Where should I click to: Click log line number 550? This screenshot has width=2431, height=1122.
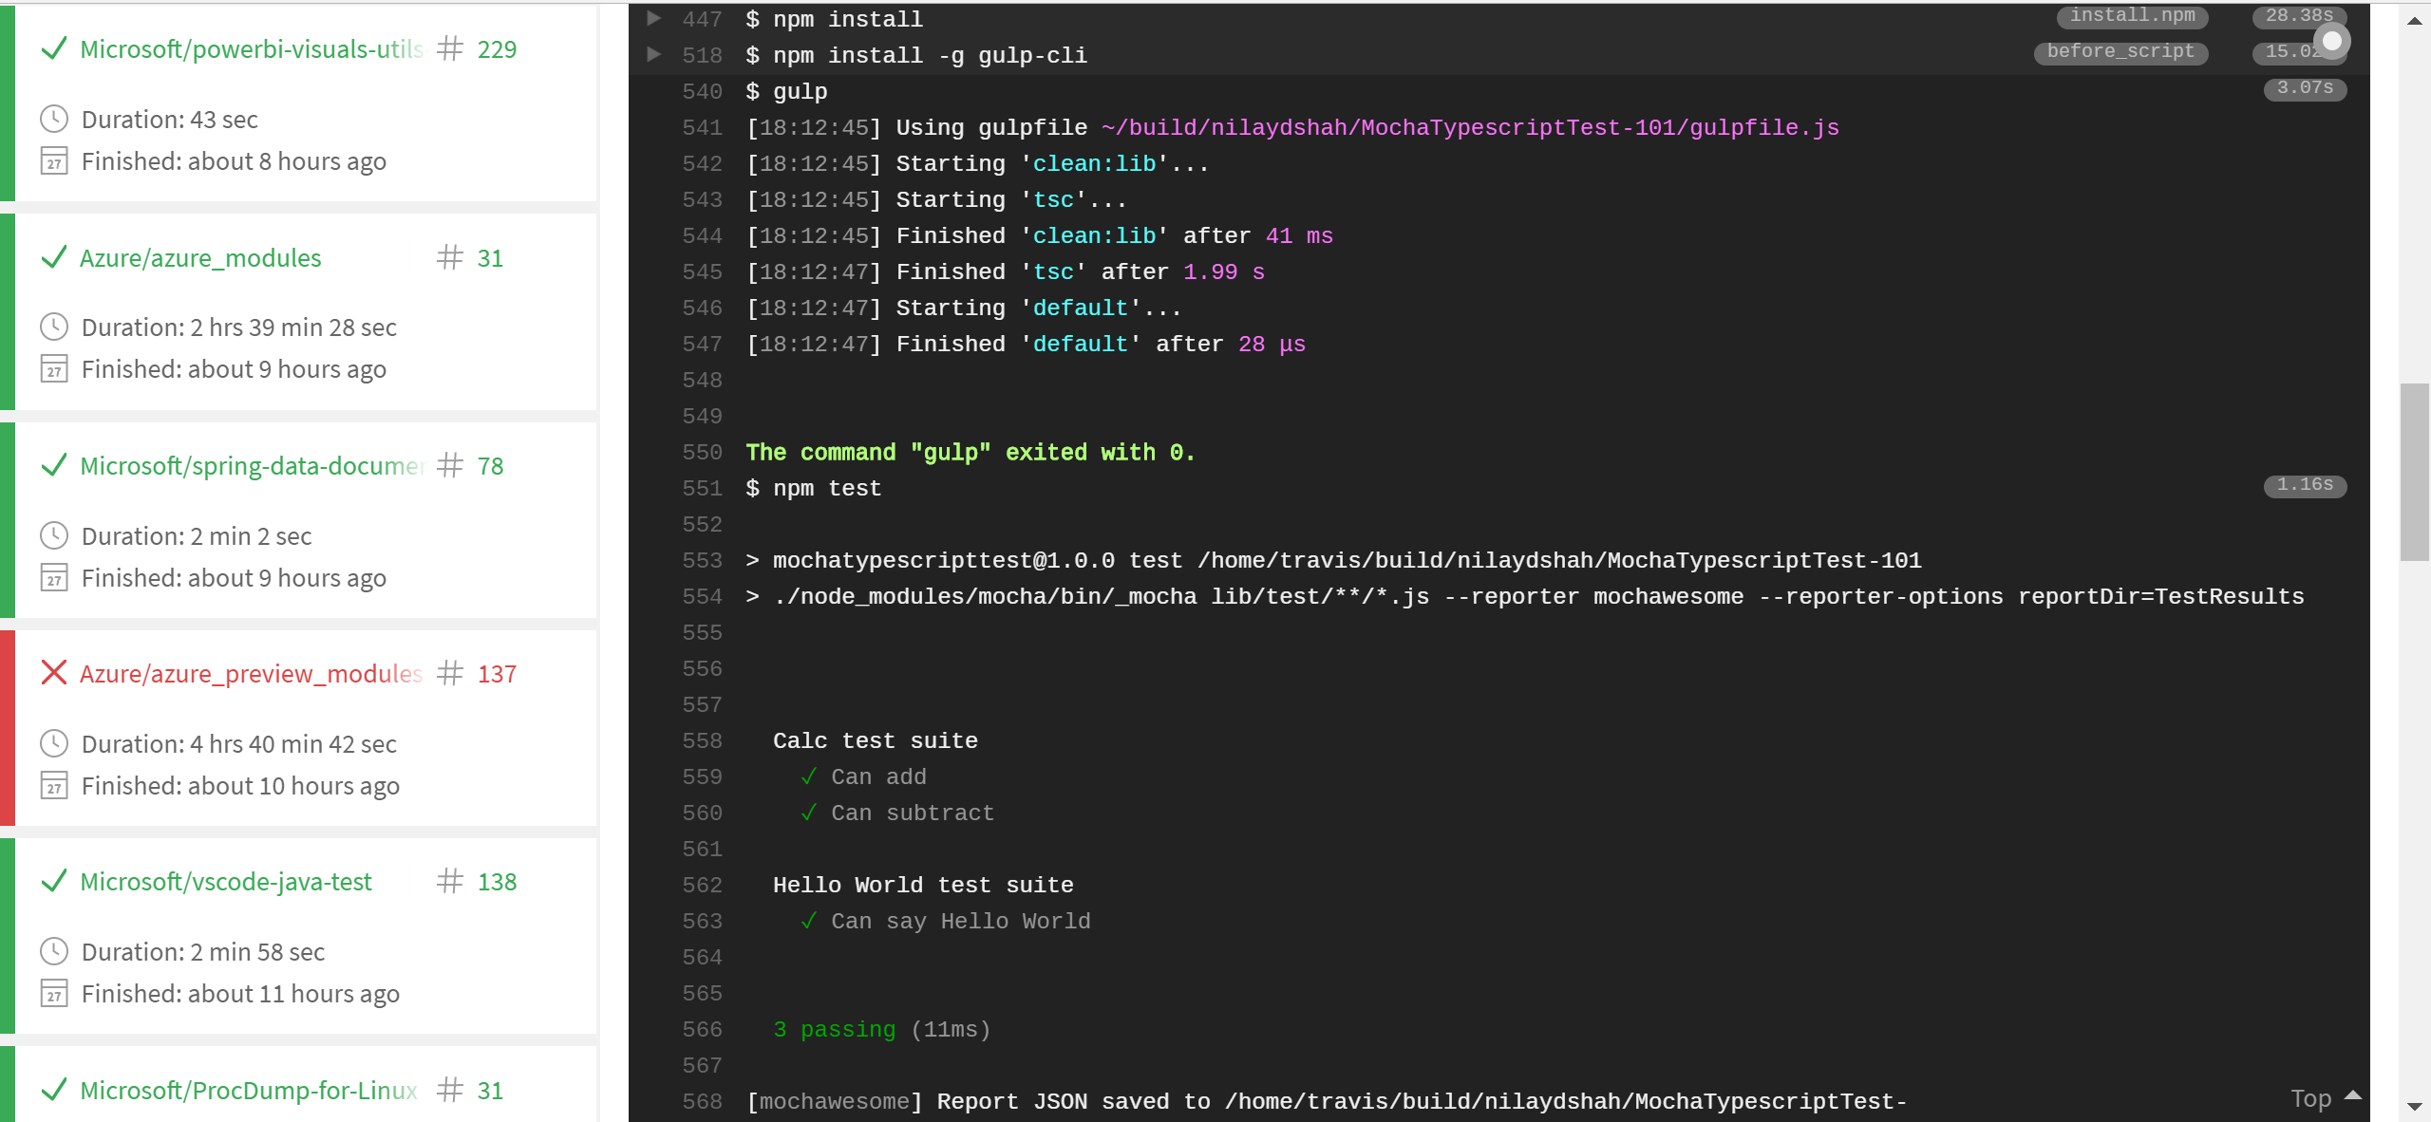click(x=702, y=453)
